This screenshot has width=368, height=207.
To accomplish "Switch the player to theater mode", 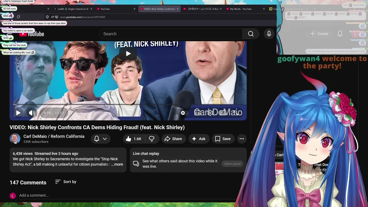I will 223,113.
